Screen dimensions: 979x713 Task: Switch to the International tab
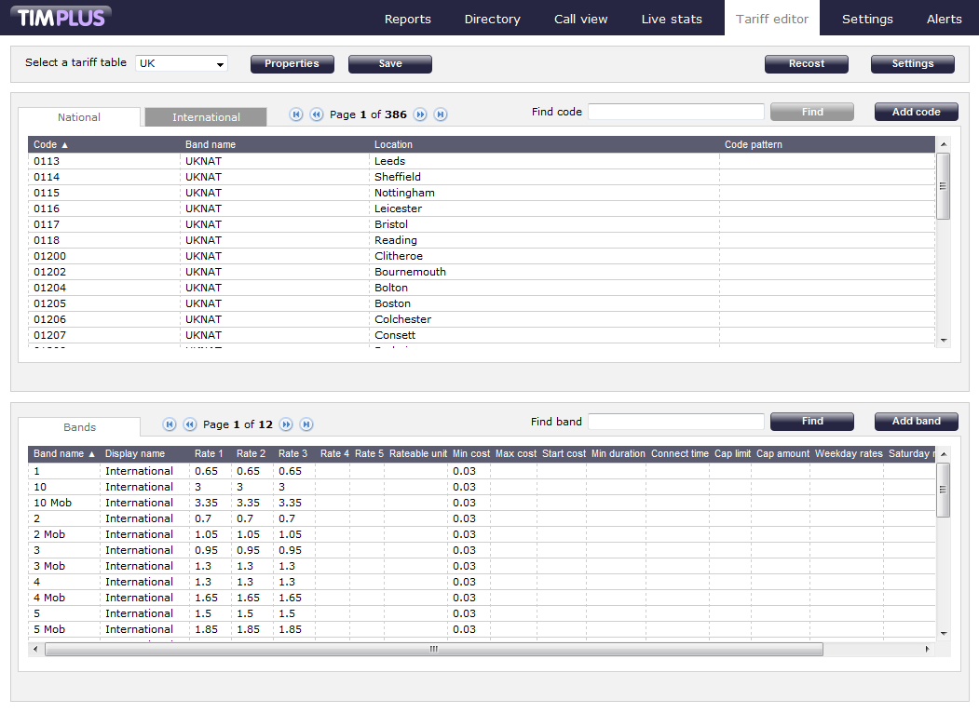click(x=206, y=117)
